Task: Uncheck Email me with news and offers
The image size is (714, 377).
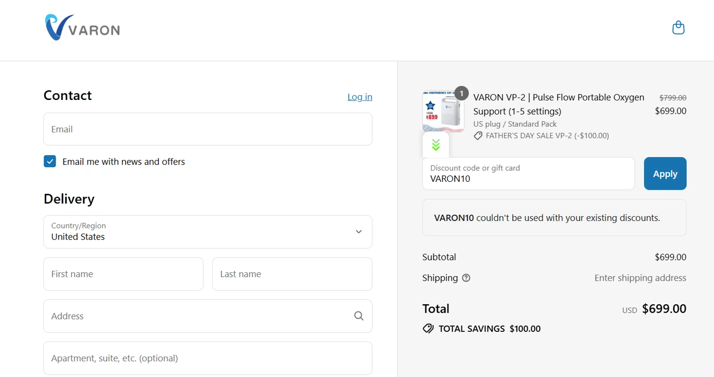Action: click(x=50, y=161)
